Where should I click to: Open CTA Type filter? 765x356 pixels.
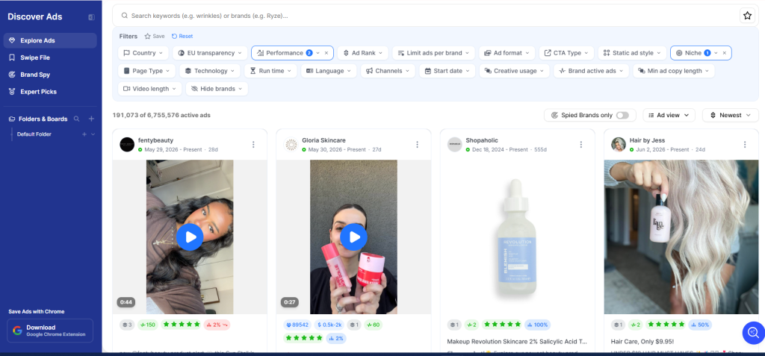click(x=566, y=53)
